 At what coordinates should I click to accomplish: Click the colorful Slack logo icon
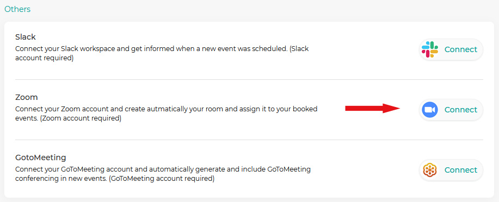430,49
